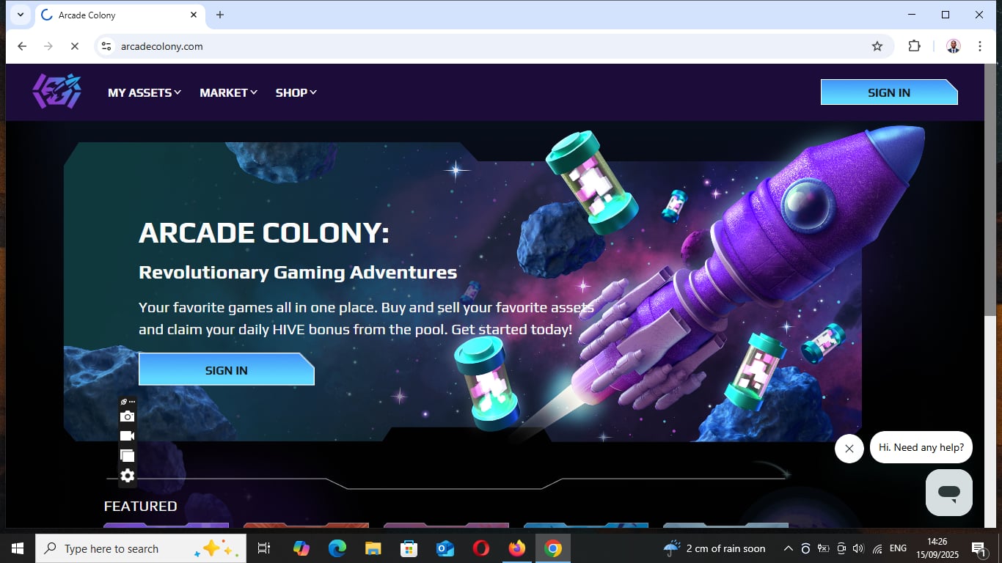The width and height of the screenshot is (1002, 563).
Task: Open the Chrome profile avatar
Action: pos(953,46)
